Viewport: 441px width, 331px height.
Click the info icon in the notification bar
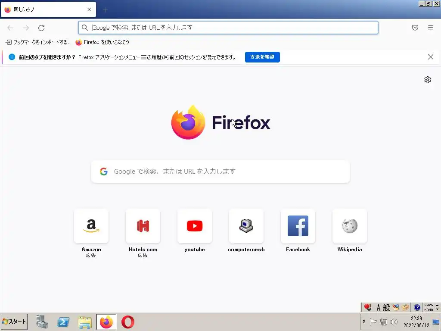(x=12, y=57)
